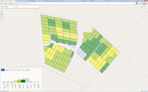Activate the ruler measure tool
This screenshot has height=92, width=148.
click(x=2, y=11)
